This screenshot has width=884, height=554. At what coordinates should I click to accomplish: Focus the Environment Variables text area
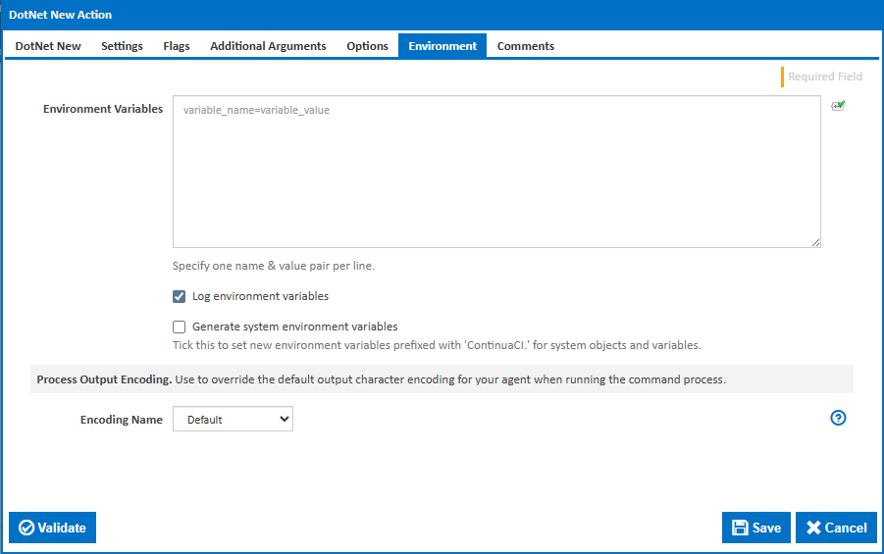pos(496,172)
